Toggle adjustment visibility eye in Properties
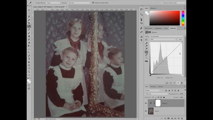Viewport: 213px width, 120px height. (178, 83)
